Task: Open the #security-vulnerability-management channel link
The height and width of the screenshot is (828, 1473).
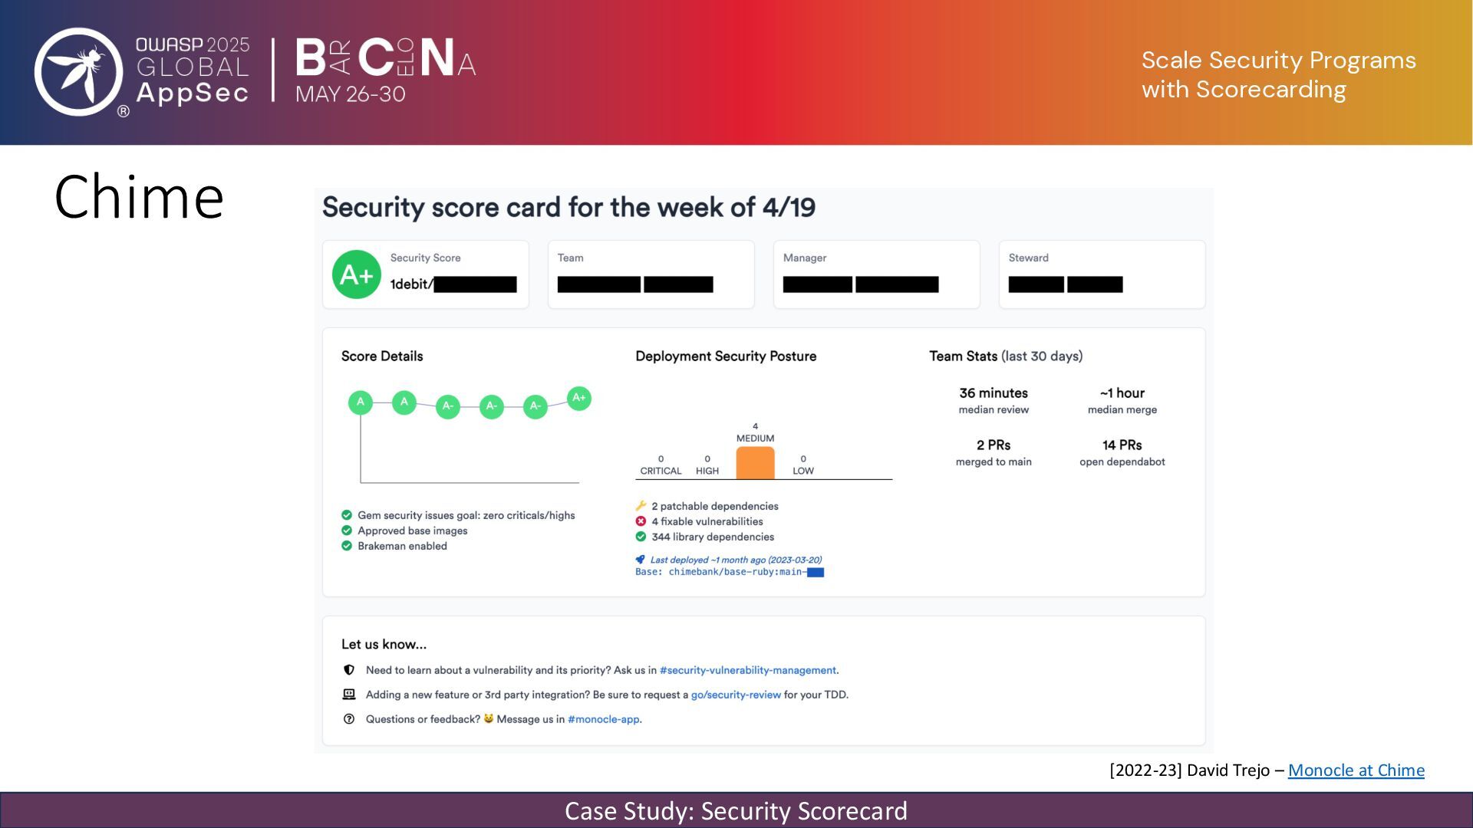Action: (x=747, y=670)
